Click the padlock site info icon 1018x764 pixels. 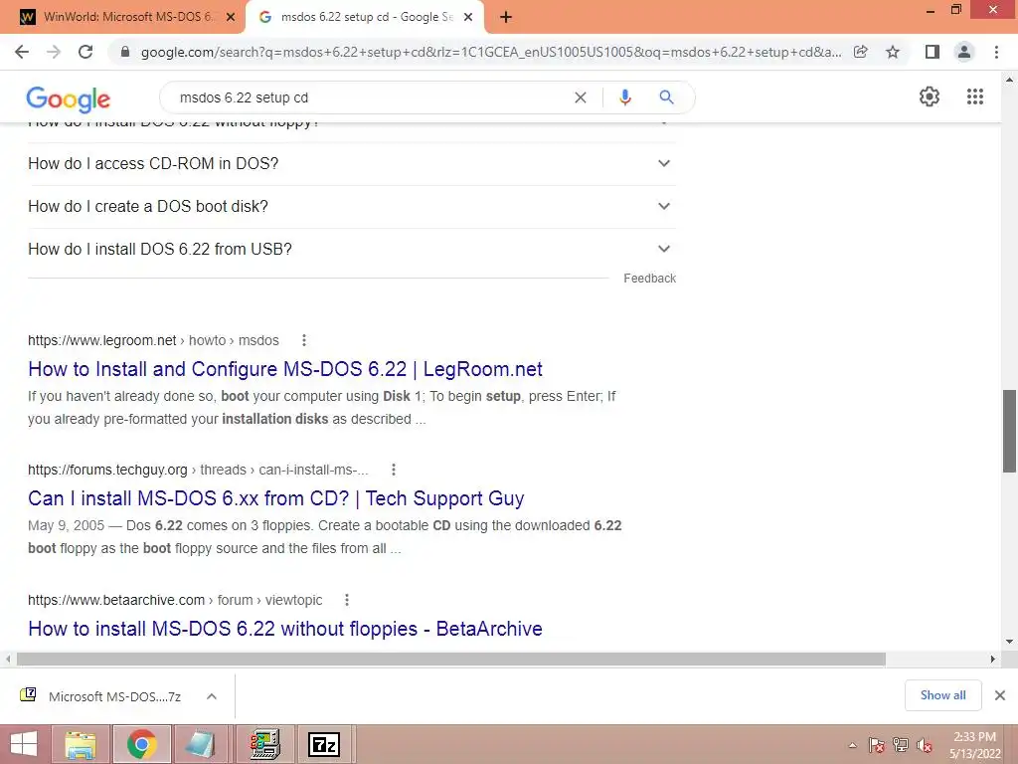click(x=125, y=52)
